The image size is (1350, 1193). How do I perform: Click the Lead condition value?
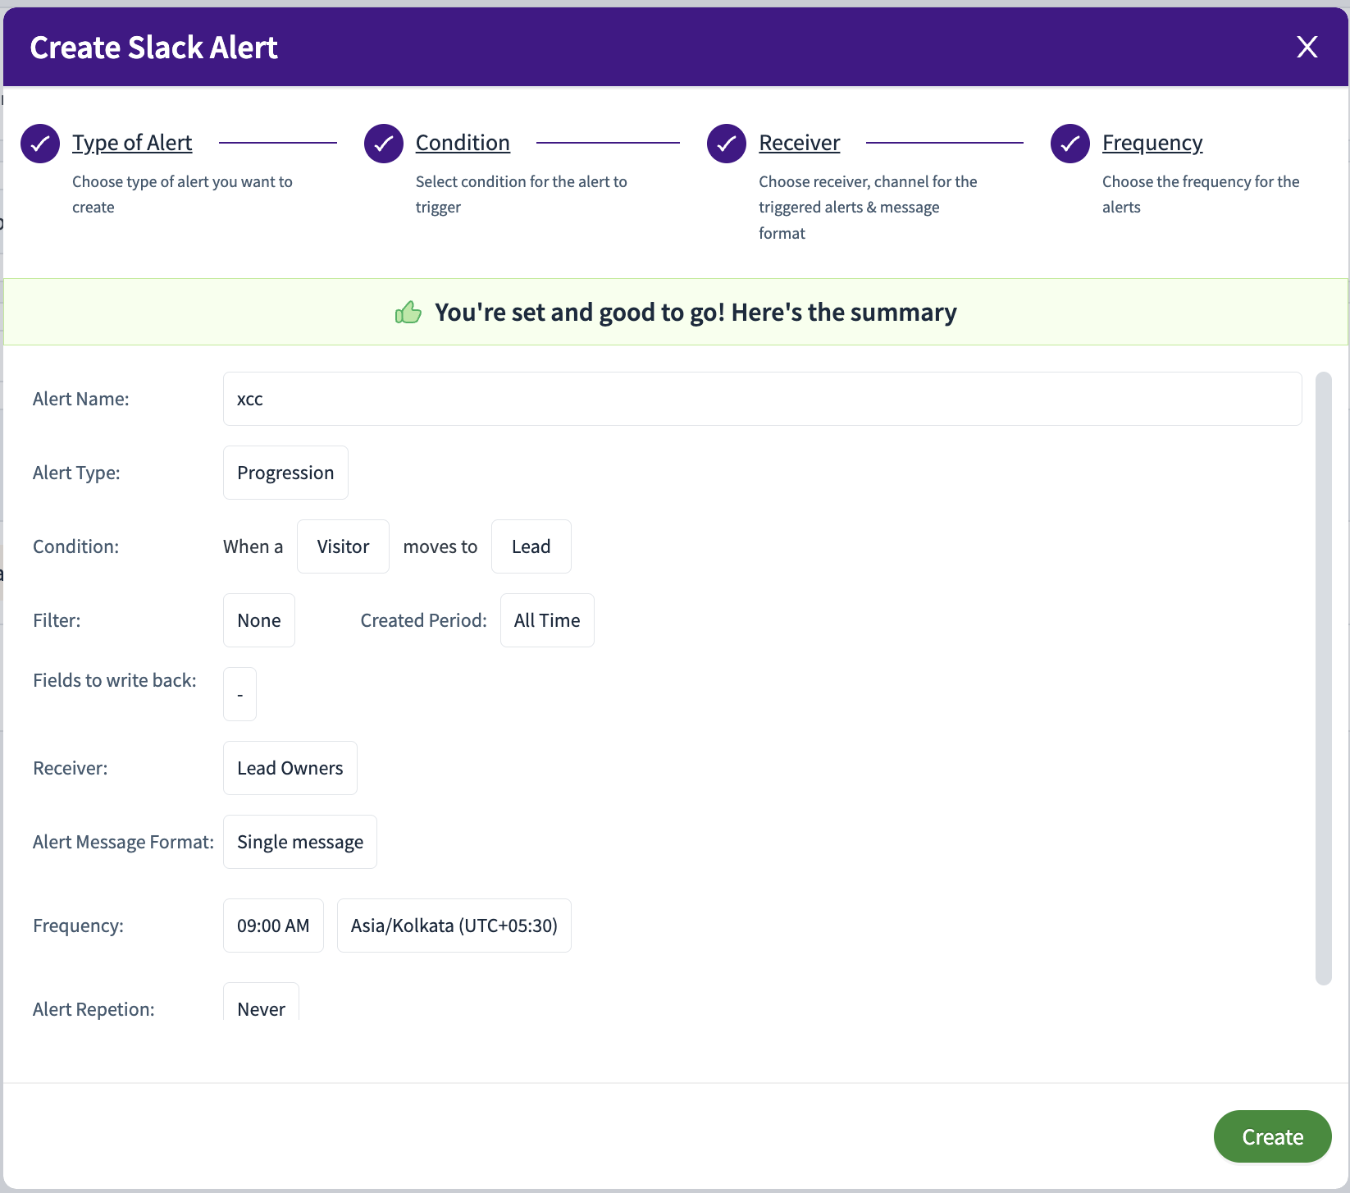(531, 546)
